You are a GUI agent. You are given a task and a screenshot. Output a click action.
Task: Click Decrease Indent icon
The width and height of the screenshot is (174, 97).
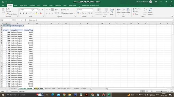coord(55,13)
